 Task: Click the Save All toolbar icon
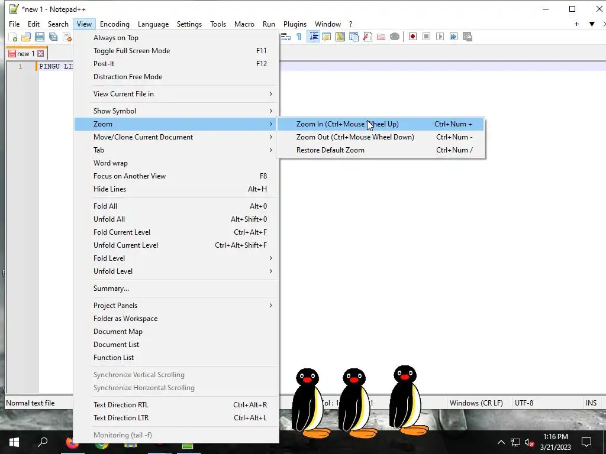pos(53,37)
